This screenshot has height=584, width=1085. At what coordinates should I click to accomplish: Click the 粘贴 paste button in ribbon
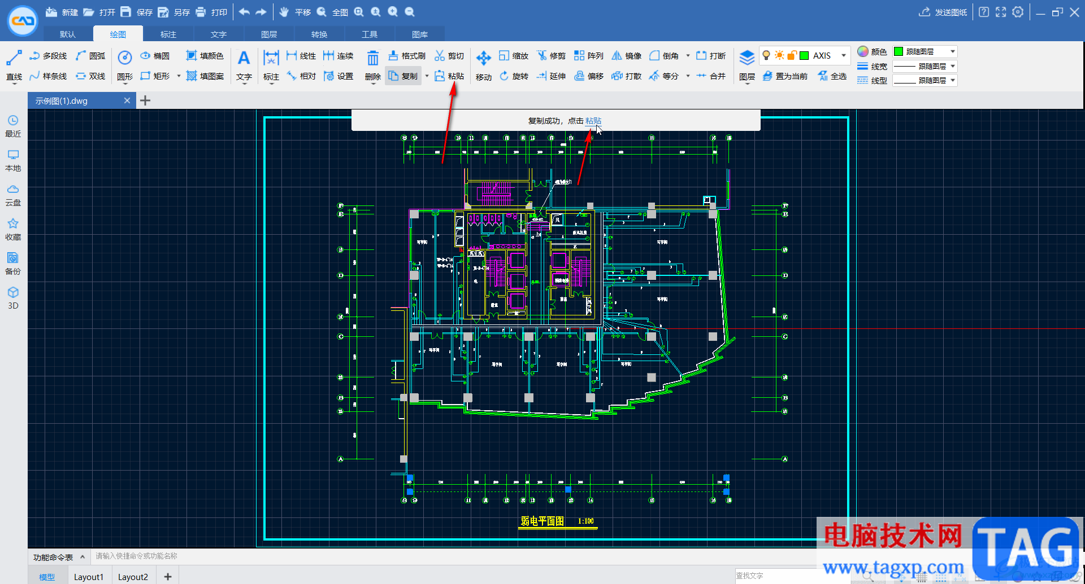pyautogui.click(x=449, y=76)
